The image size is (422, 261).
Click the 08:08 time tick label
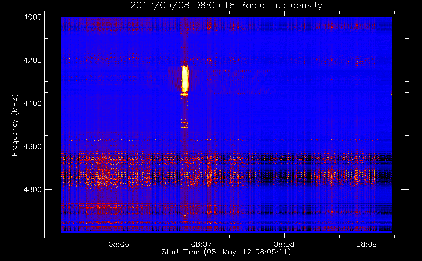(x=284, y=245)
